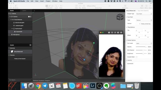Collapse the Render Options section
Viewport: 161px width, 90px height.
click(x=127, y=40)
